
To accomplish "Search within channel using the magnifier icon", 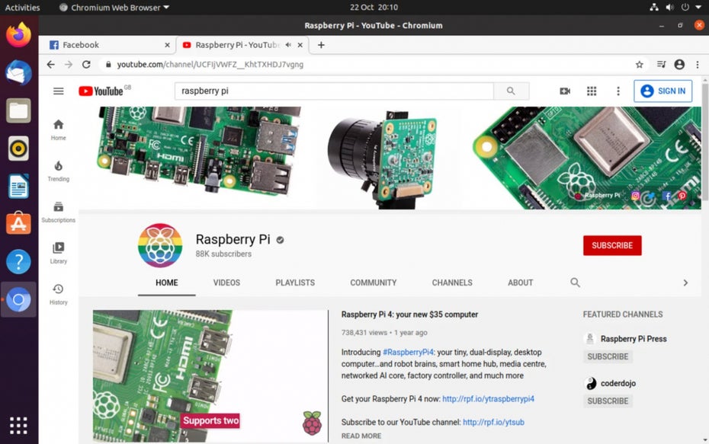I will (x=575, y=283).
